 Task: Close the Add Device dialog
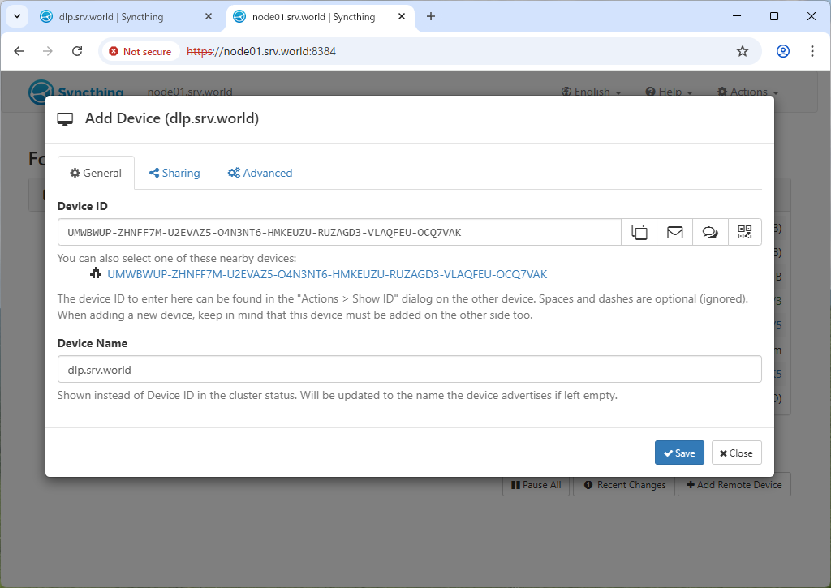[x=736, y=453]
